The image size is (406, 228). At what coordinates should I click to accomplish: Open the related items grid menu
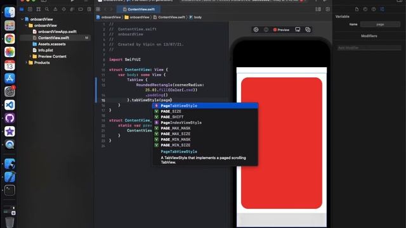tap(98, 9)
